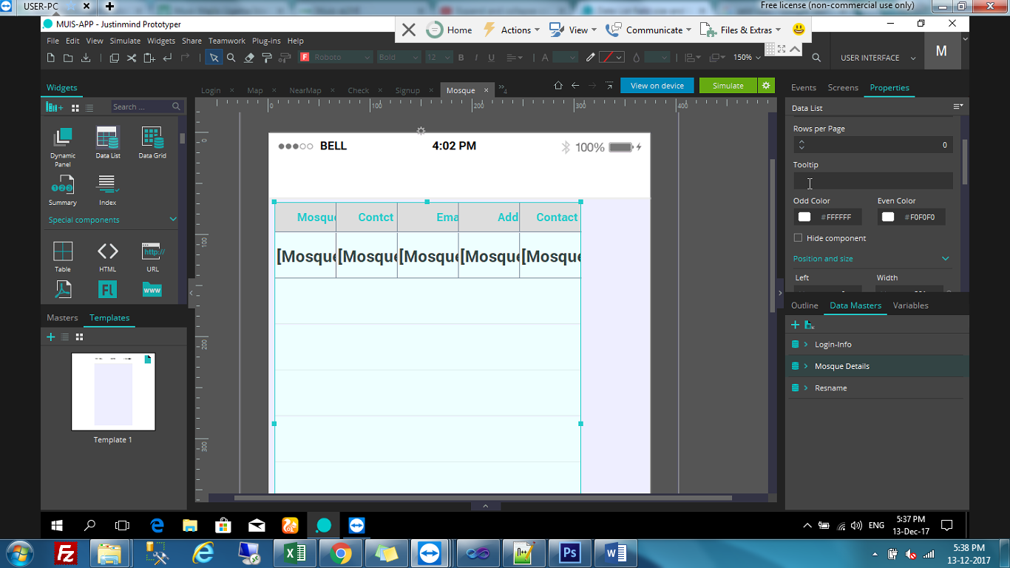The height and width of the screenshot is (568, 1010).
Task: Click the eraser tool in the toolbar
Action: (x=248, y=58)
